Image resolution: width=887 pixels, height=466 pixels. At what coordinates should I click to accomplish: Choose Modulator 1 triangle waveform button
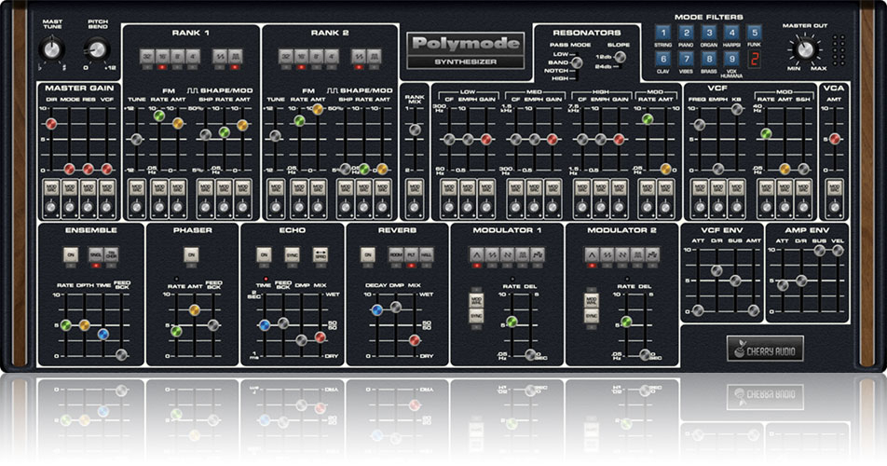click(x=476, y=254)
